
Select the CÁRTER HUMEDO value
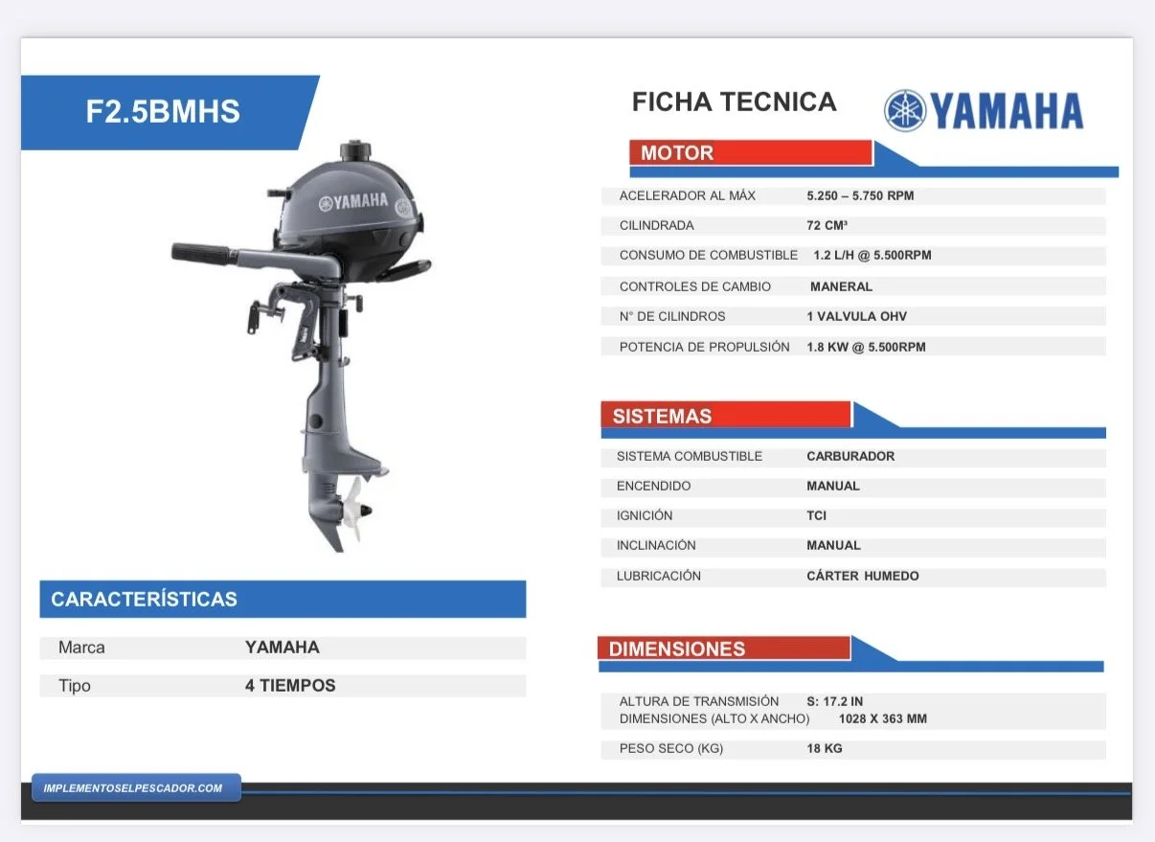pos(863,577)
